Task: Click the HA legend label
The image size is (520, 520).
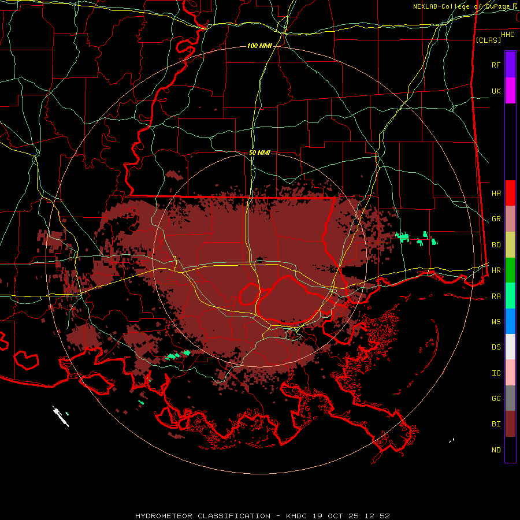Action: click(x=496, y=193)
